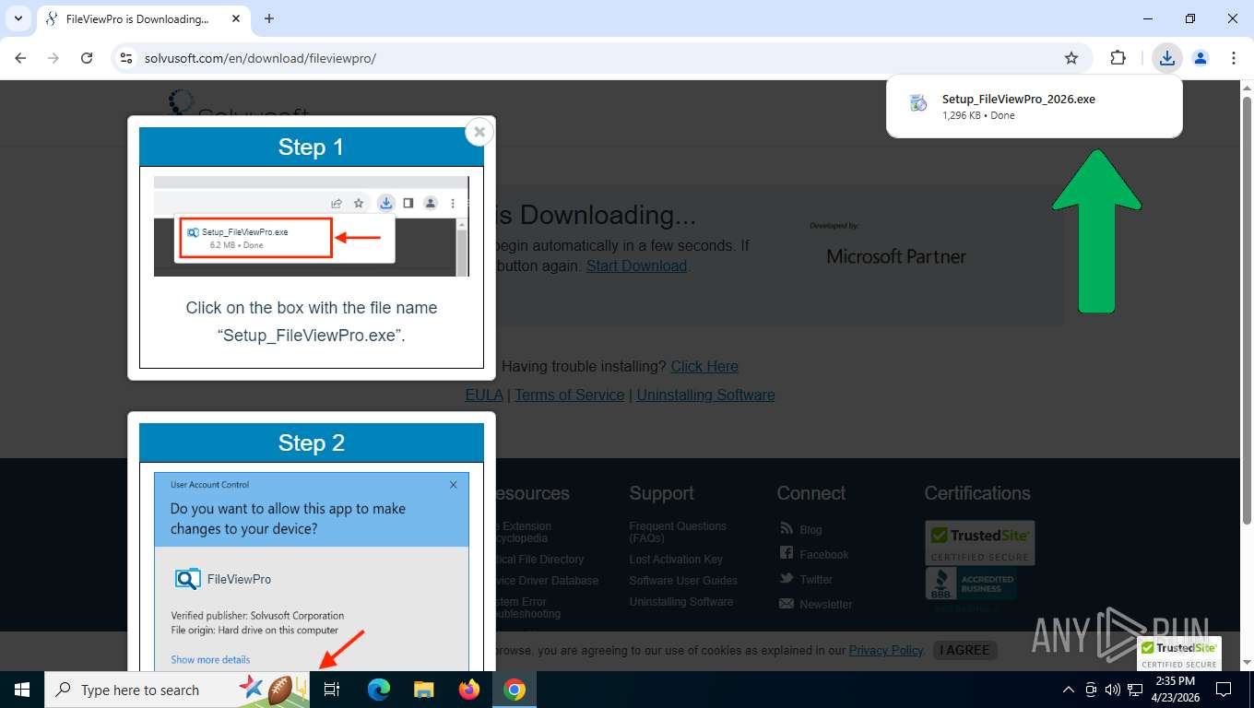This screenshot has width=1254, height=708.
Task: Click the Start Download link
Action: [x=636, y=265]
